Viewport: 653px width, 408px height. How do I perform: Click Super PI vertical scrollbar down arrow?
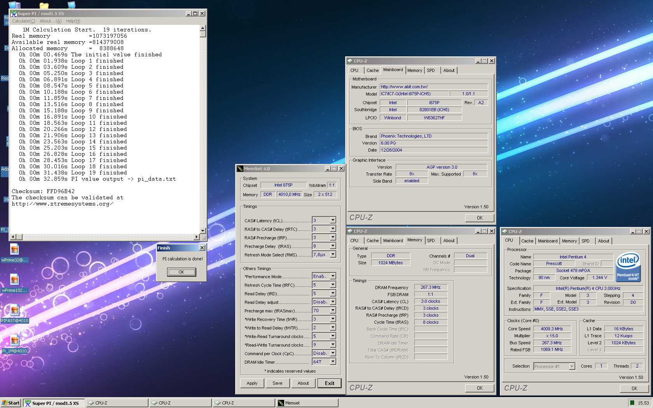pyautogui.click(x=203, y=230)
